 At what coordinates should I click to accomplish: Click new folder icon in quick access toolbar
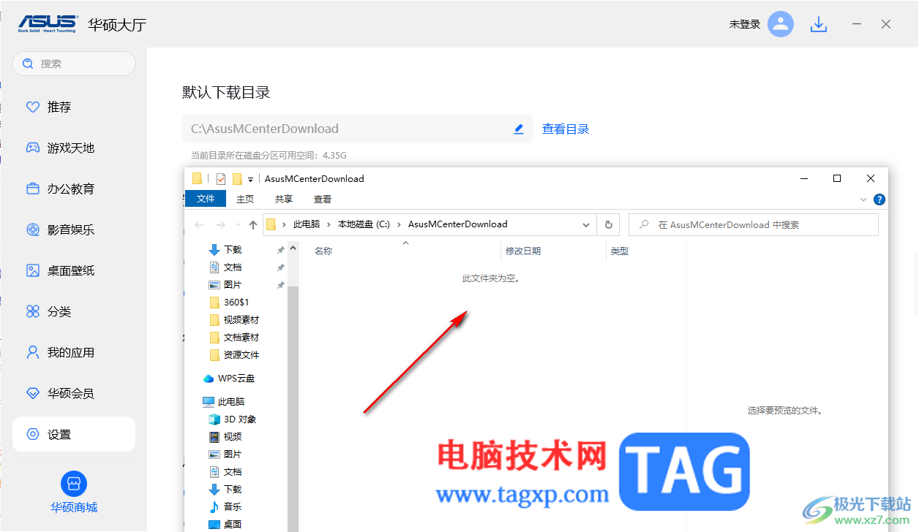click(x=237, y=178)
